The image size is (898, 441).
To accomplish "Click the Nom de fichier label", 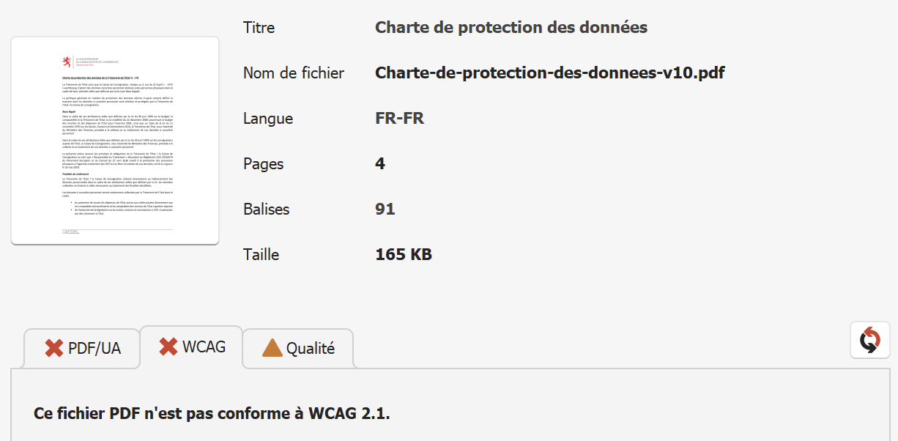I will click(294, 73).
